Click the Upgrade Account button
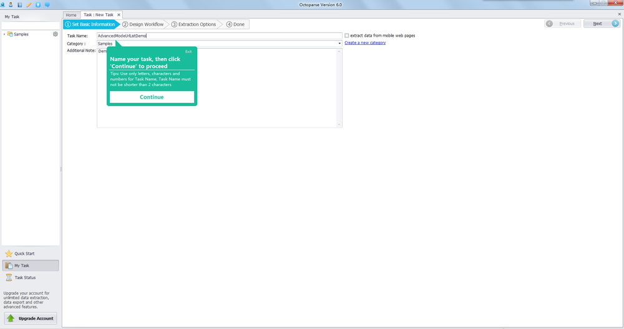 [31, 318]
